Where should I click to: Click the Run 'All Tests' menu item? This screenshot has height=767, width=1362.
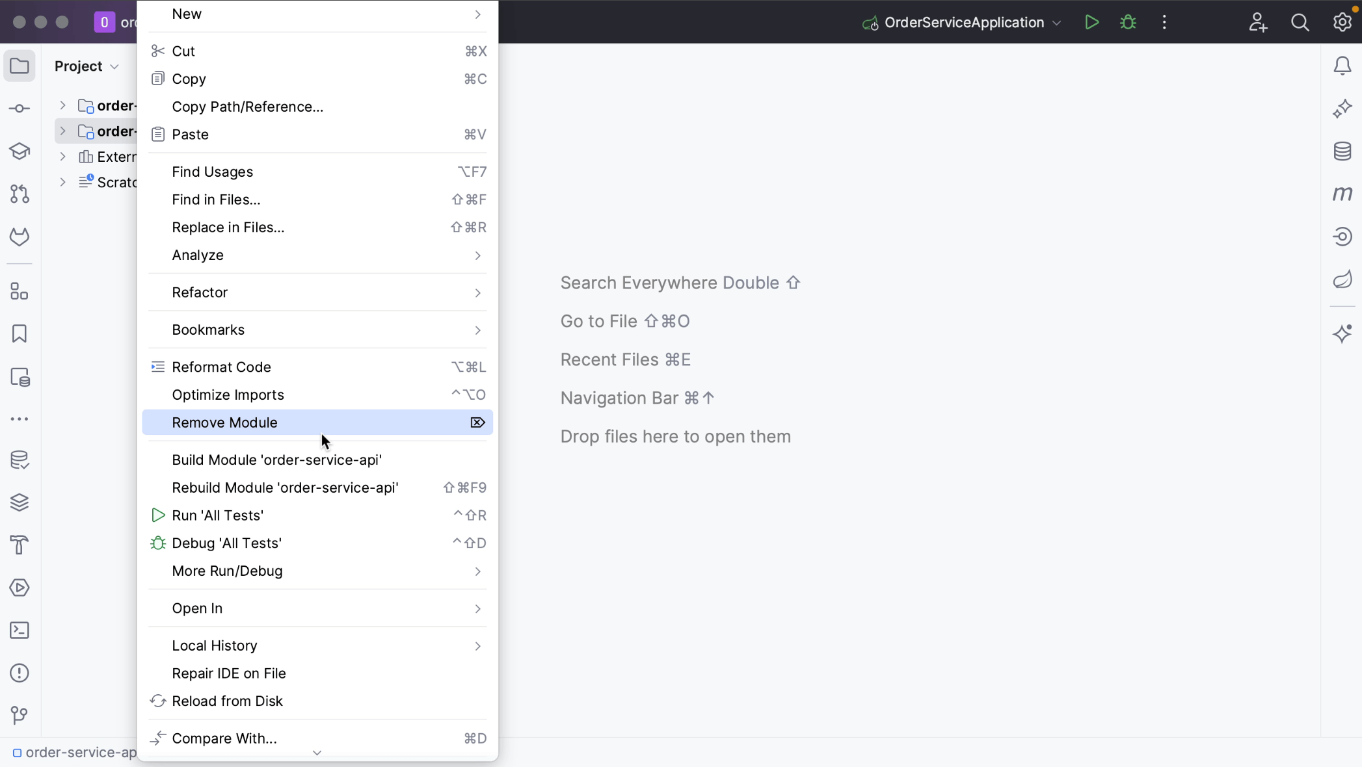pos(217,515)
